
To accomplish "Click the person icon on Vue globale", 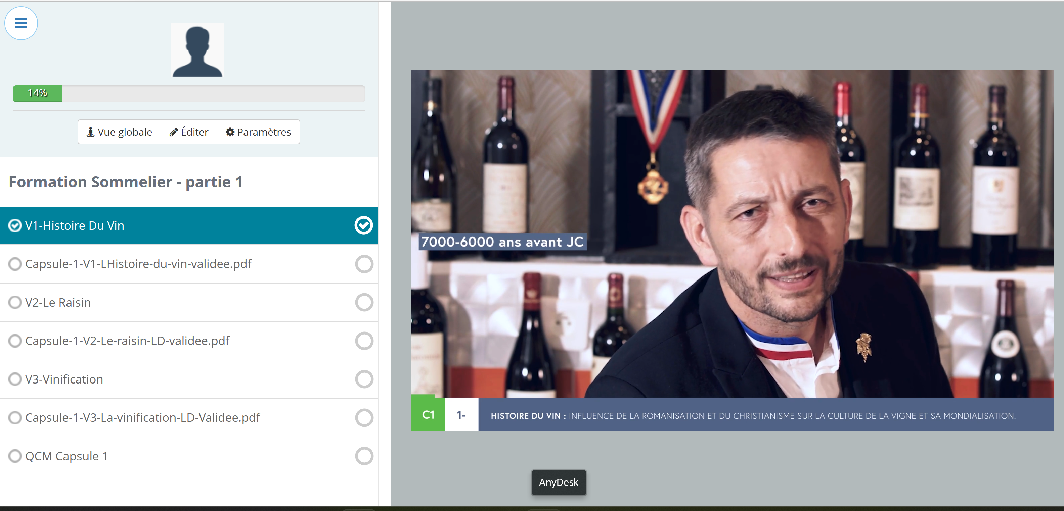I will click(x=90, y=132).
